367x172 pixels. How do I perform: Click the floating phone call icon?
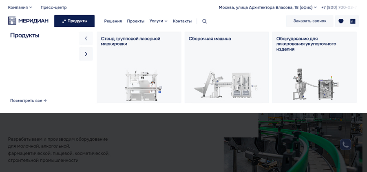(345, 144)
